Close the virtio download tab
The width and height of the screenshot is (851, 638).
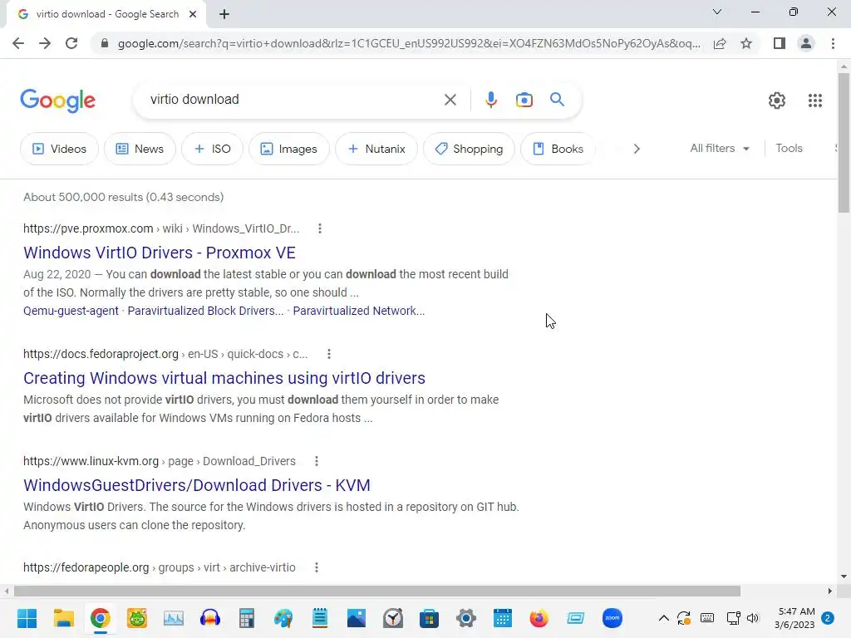(x=193, y=14)
